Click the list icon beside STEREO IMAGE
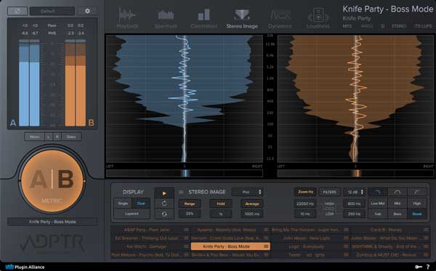 click(181, 192)
